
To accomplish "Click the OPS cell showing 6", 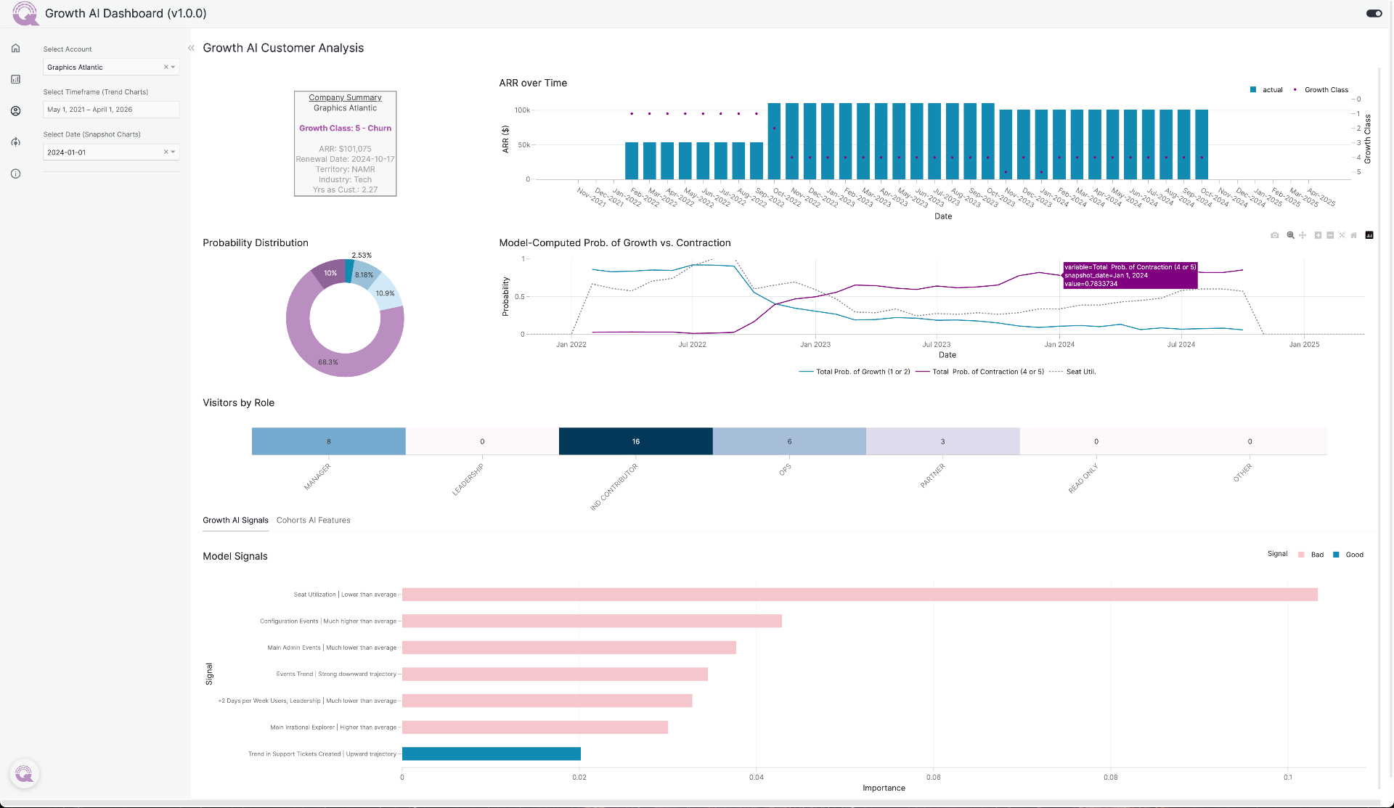I will (789, 441).
